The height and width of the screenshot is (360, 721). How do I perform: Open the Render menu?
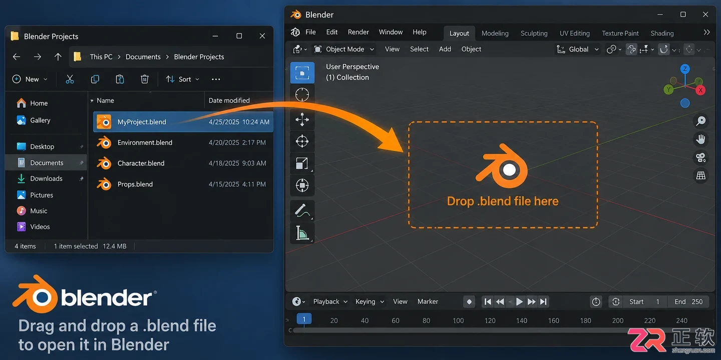[x=358, y=32]
